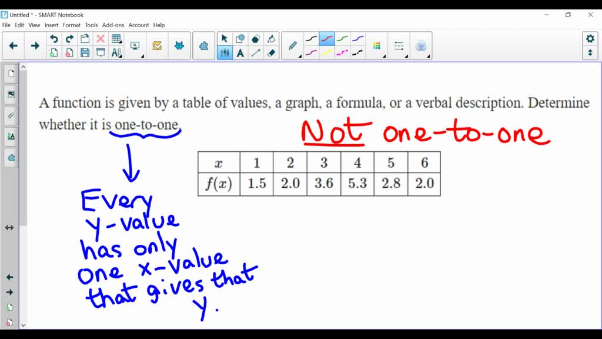Select the Line tool
Image resolution: width=602 pixels, height=339 pixels.
[255, 53]
